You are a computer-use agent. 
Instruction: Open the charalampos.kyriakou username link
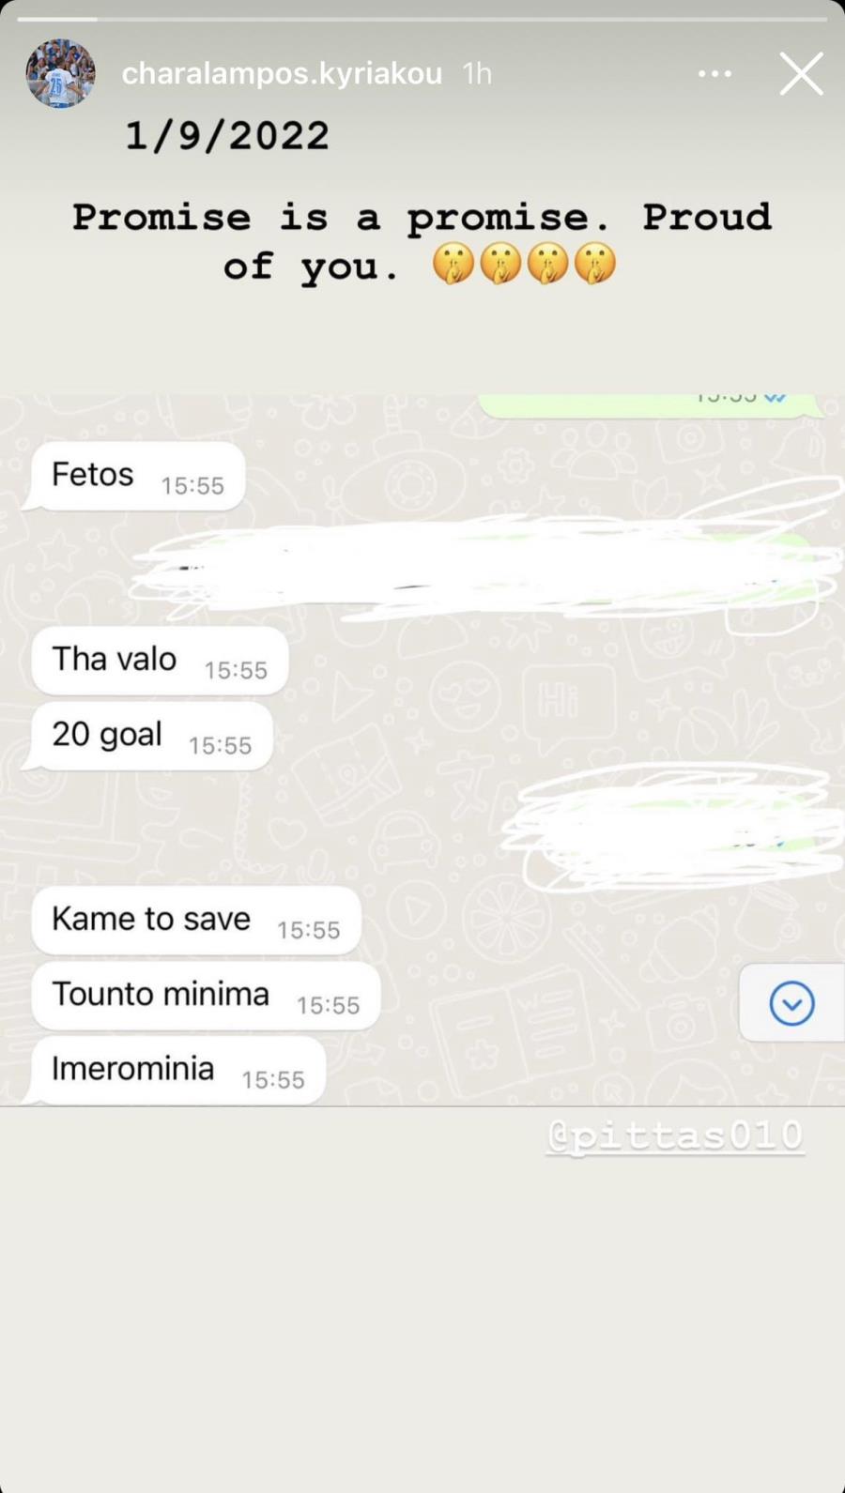(x=282, y=73)
